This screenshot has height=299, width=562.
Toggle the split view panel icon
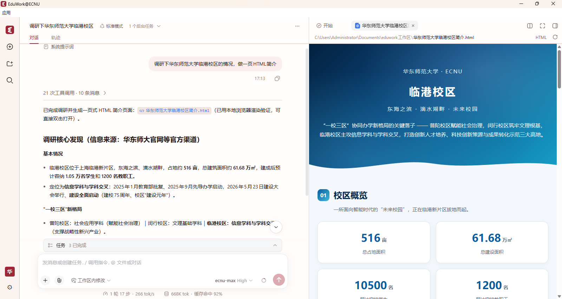click(530, 26)
